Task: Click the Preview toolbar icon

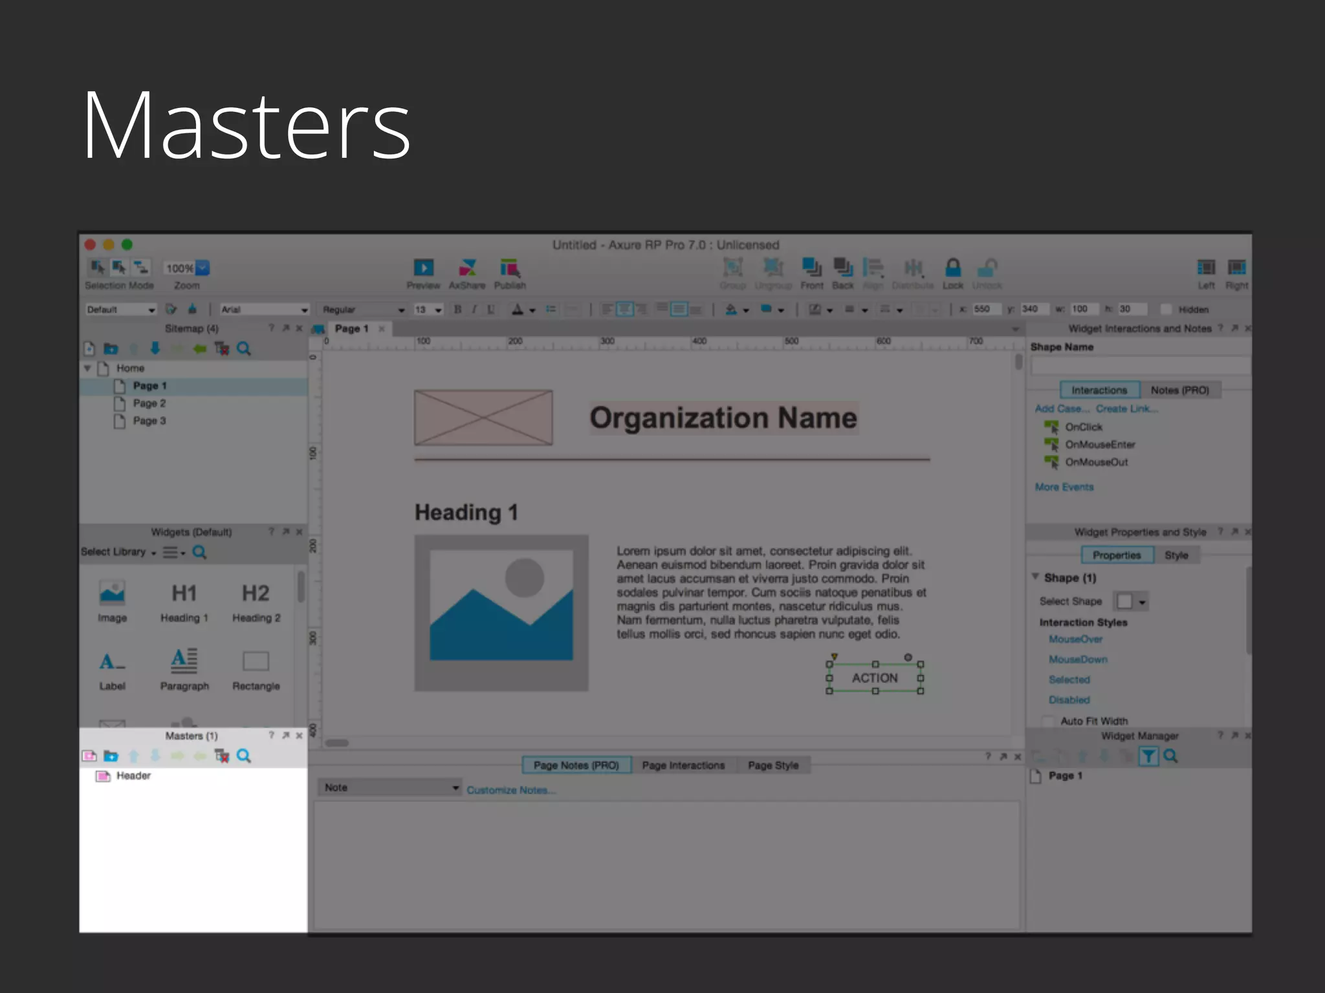Action: 423,268
